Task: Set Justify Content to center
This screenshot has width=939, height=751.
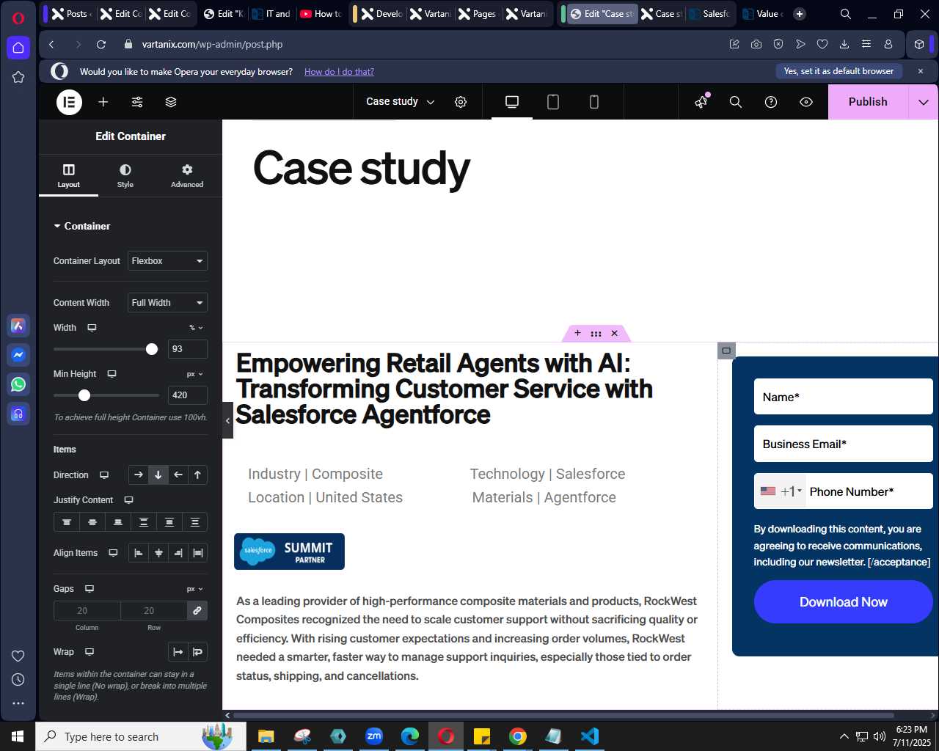Action: pos(92,522)
